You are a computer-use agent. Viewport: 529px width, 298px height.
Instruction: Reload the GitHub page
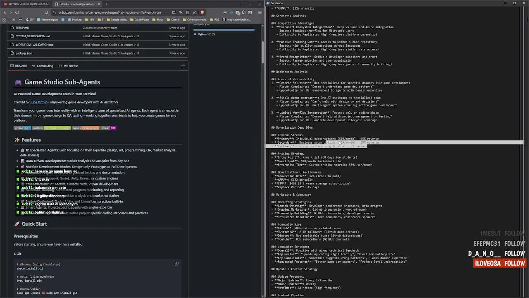(x=17, y=12)
